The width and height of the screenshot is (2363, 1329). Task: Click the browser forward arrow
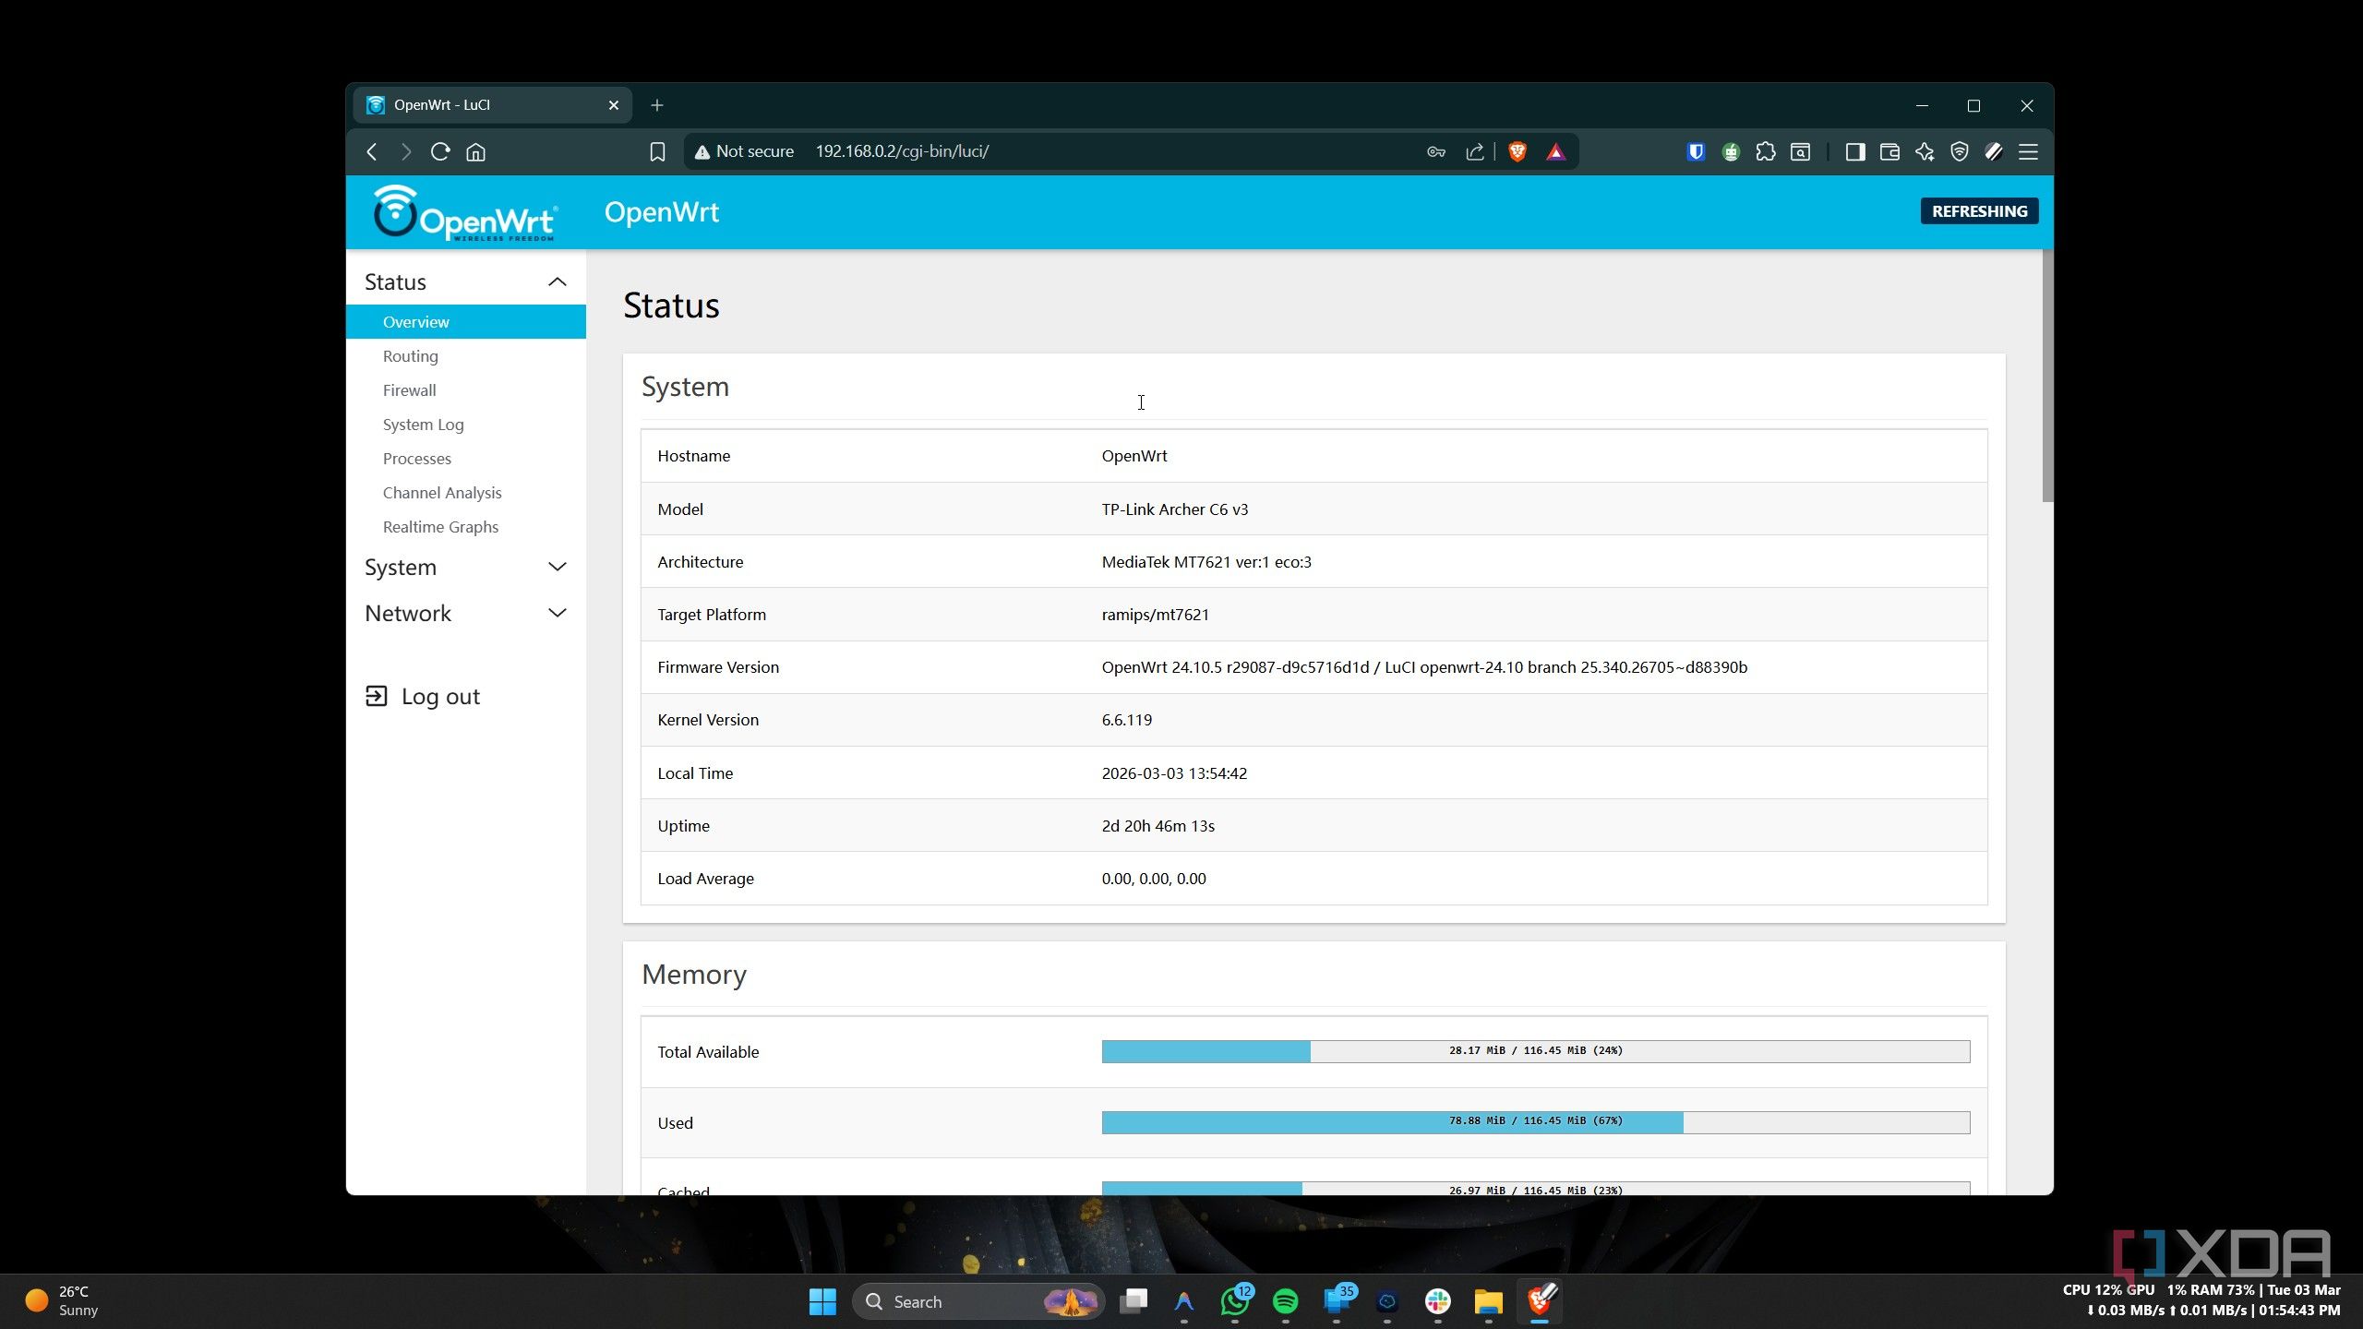pos(406,151)
